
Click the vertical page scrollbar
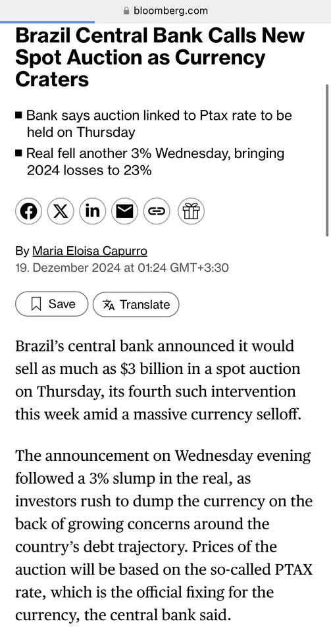click(327, 160)
